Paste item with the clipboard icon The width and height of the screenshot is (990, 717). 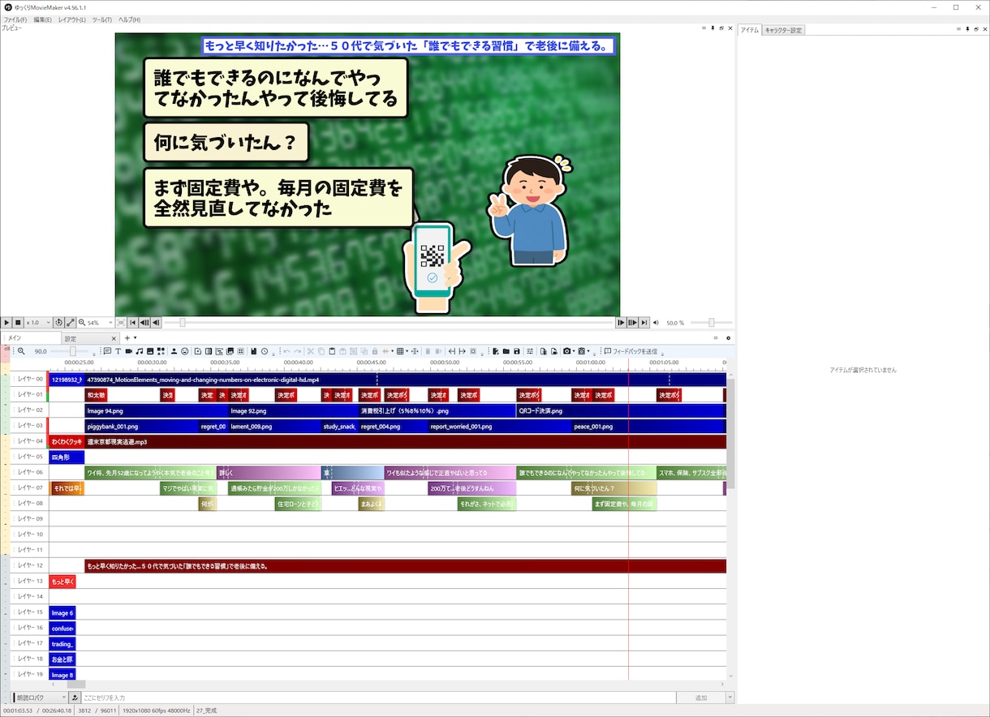point(332,351)
